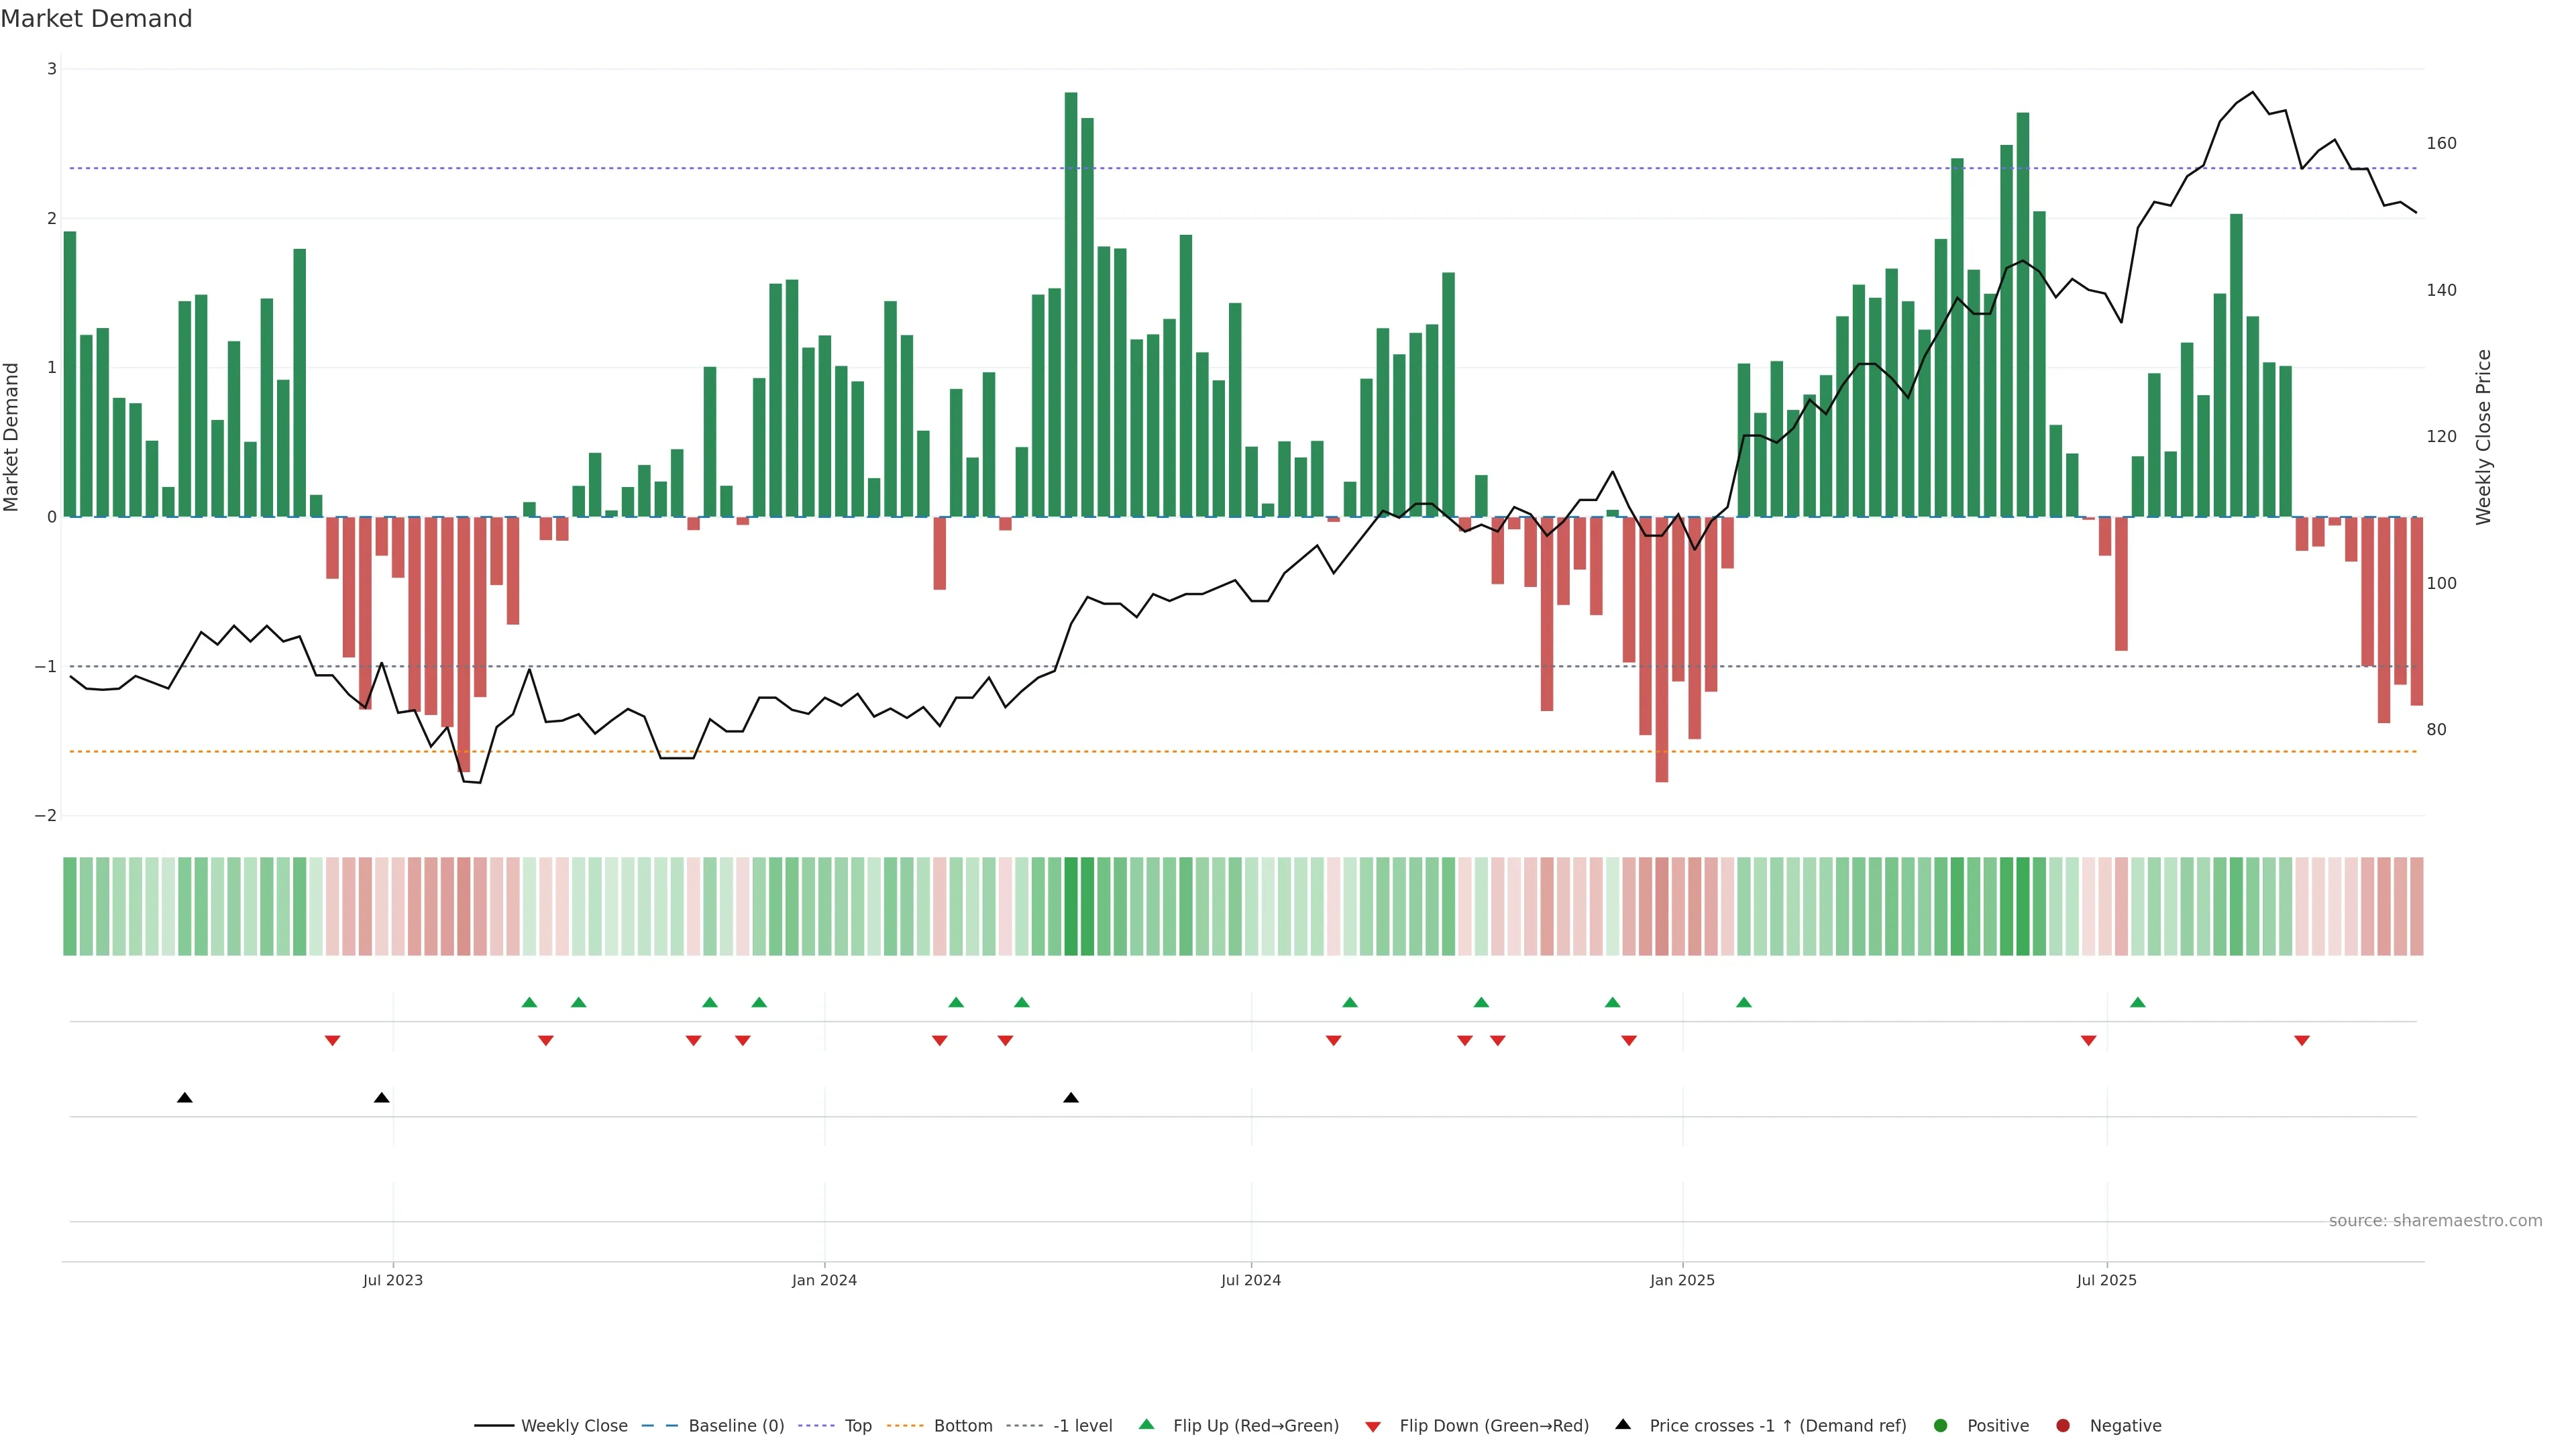
Task: Click the Jul 2025 x-axis label
Action: 2106,1280
